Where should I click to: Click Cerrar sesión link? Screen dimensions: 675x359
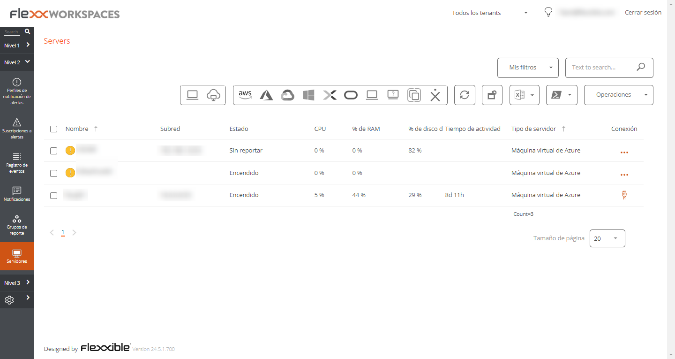pos(643,13)
